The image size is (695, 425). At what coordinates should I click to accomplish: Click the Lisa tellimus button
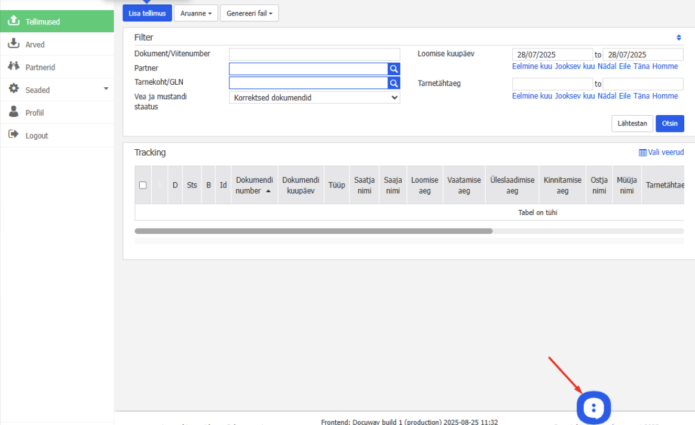tap(147, 13)
